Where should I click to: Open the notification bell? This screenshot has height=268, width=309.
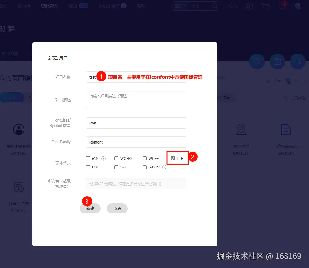(x=282, y=6)
